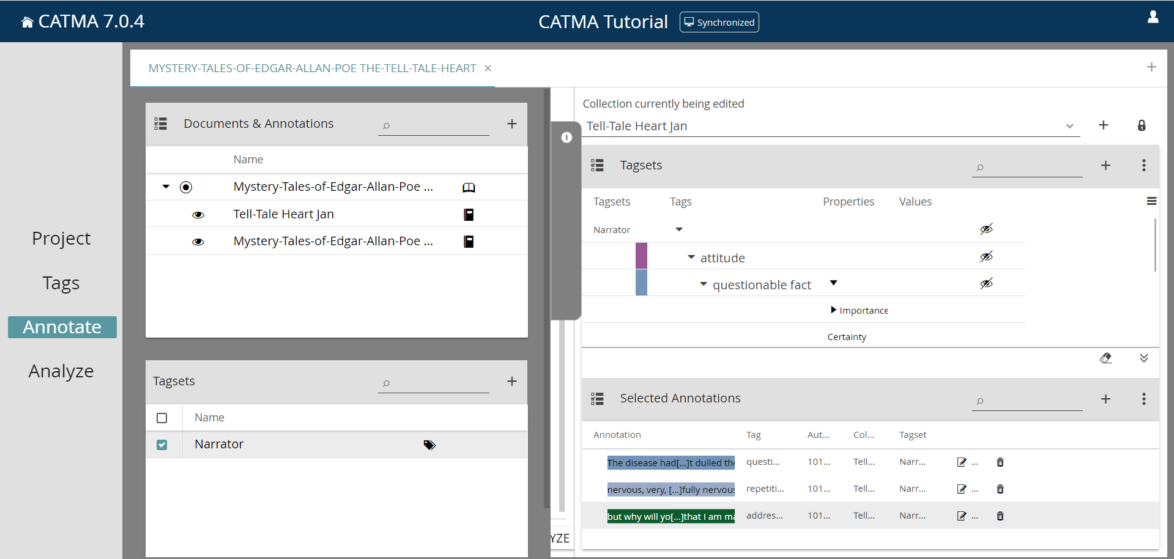The image size is (1174, 559).
Task: Click the right Tagsets search field
Action: (x=1027, y=168)
